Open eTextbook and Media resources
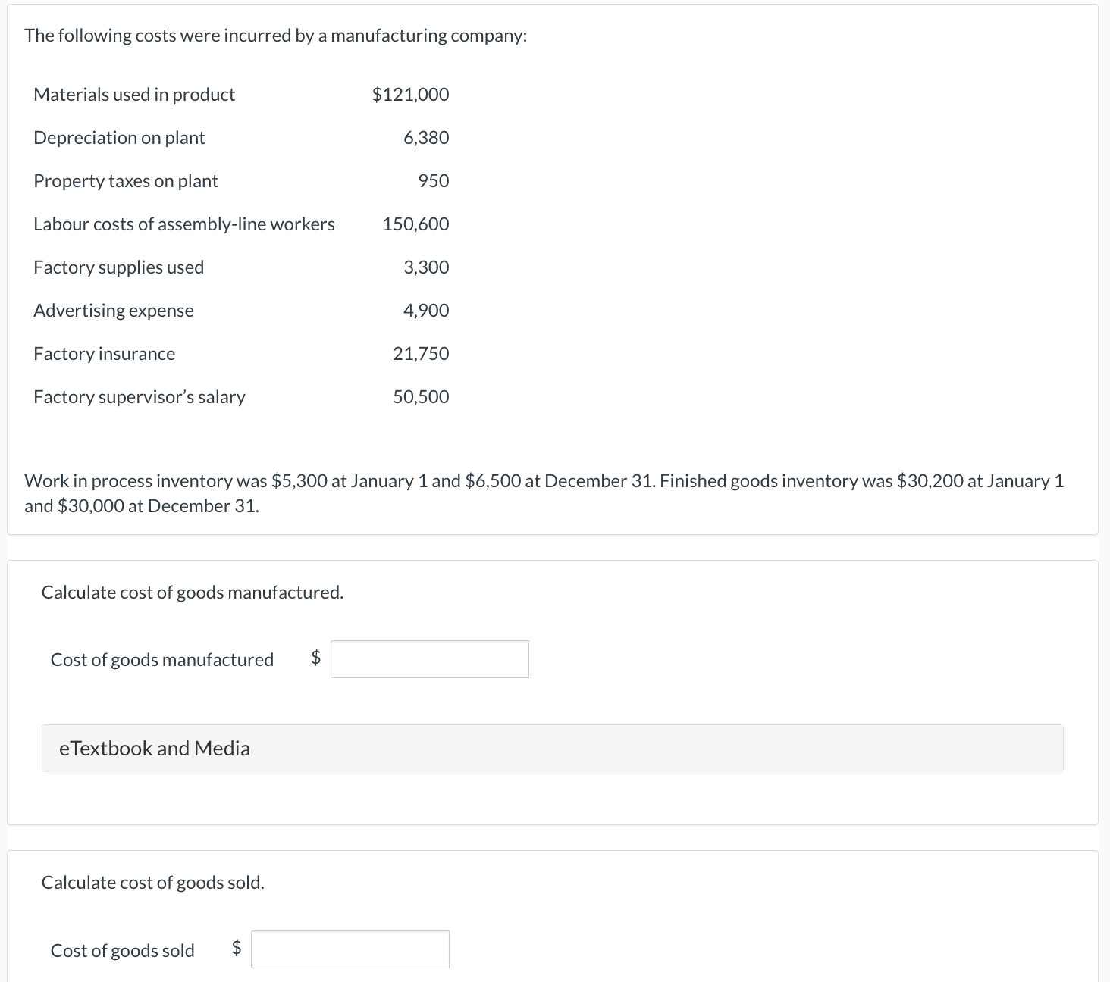Image resolution: width=1110 pixels, height=982 pixels. [x=153, y=749]
